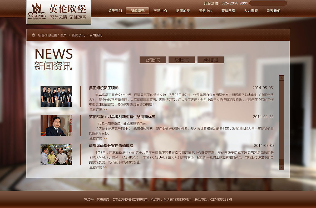Click the news list scrollbar thumb
Screen dimensions: 316x208
[x=282, y=162]
